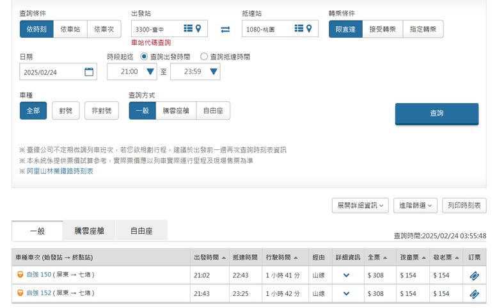Open arrival station list icon
The image size is (499, 308).
coord(299,29)
